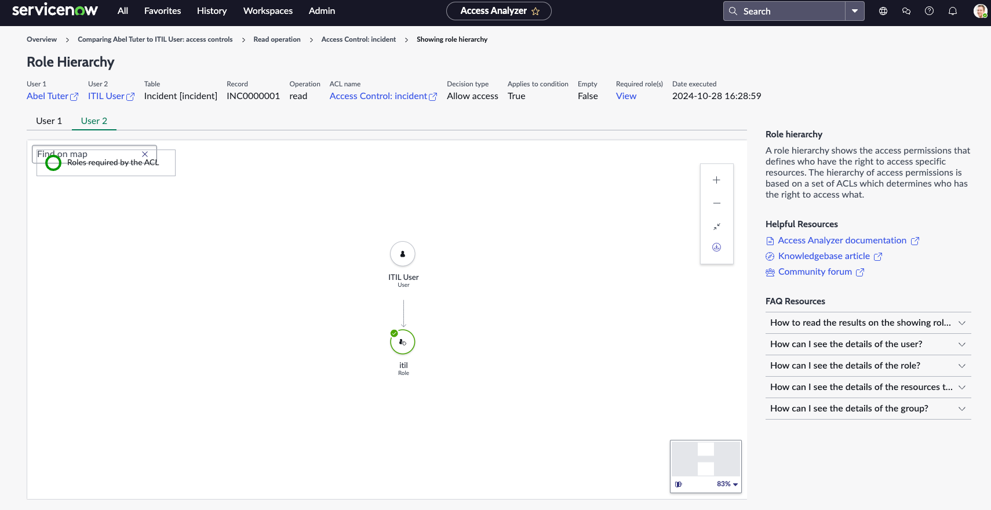Open the History menu
Viewport: 991px width, 510px height.
click(212, 11)
